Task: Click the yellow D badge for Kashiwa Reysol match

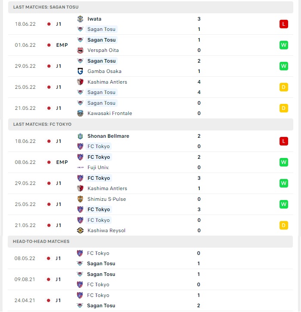Action: 284,225
